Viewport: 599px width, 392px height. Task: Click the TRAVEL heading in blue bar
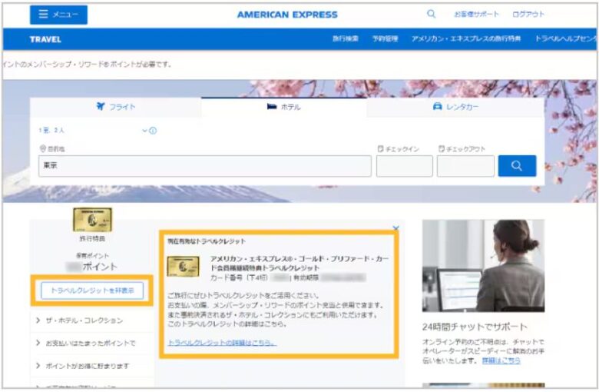tap(45, 39)
